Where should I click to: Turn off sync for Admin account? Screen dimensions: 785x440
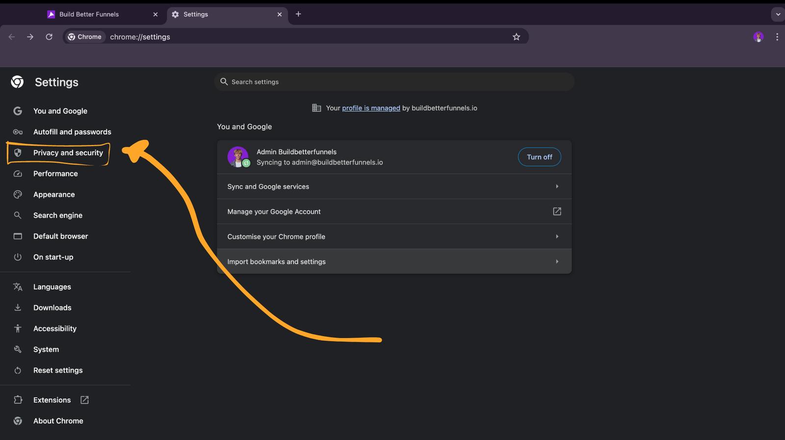[539, 157]
